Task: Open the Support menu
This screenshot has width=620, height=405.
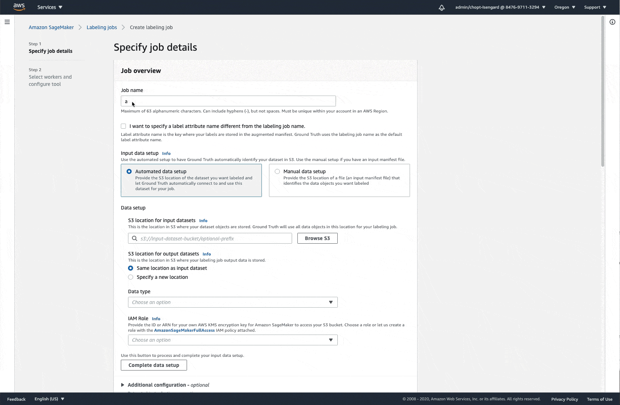Action: [594, 7]
